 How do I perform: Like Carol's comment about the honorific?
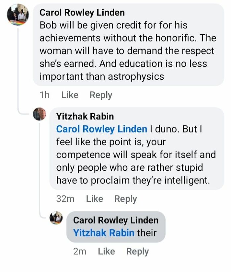click(x=69, y=95)
